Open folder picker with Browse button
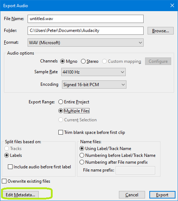 160,31
